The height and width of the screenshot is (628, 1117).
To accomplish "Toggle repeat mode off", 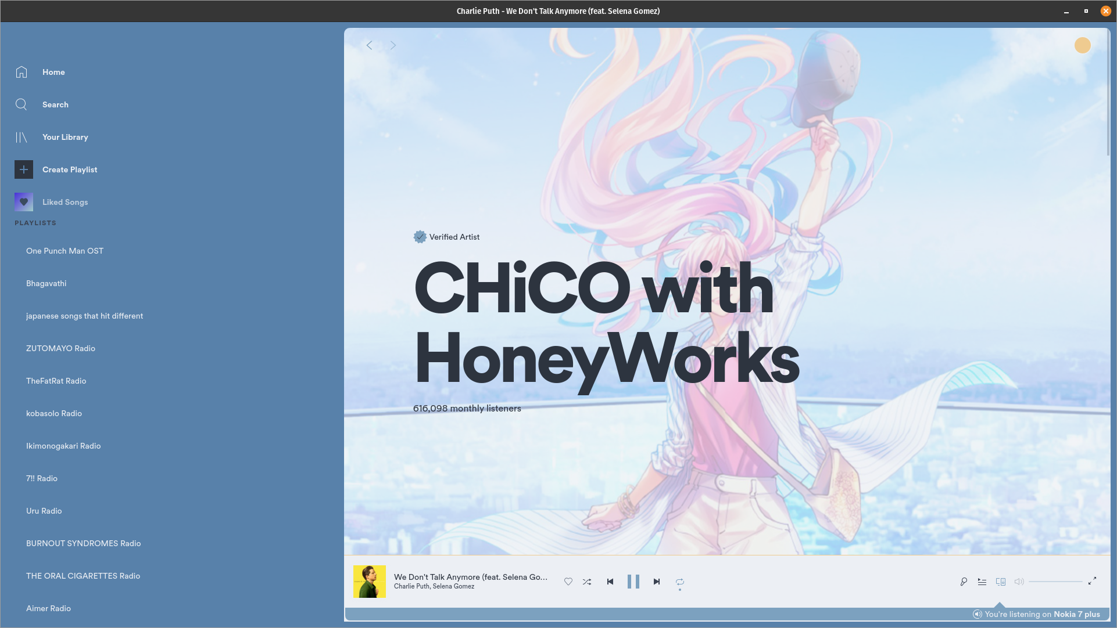I will (x=679, y=582).
